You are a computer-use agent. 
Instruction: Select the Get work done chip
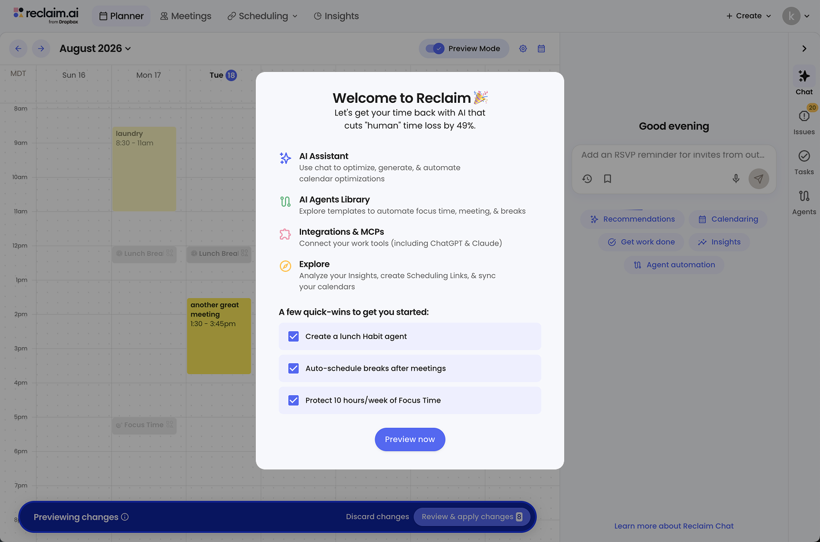click(x=641, y=242)
